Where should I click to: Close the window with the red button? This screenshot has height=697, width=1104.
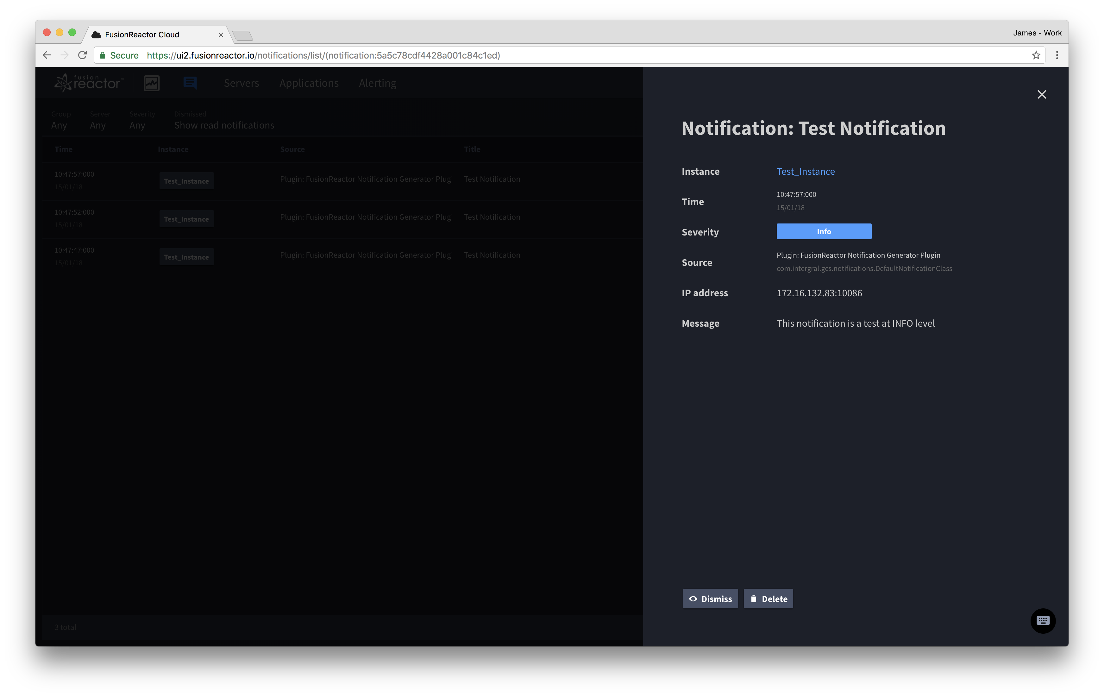46,33
